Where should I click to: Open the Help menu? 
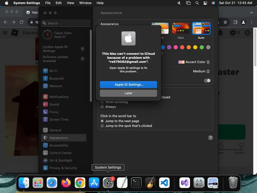[x=100, y=3]
